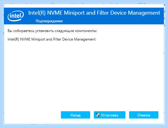Click the line 'Вы собираетесь установить следующие компоненты:'
The image size is (168, 128).
pyautogui.click(x=52, y=31)
